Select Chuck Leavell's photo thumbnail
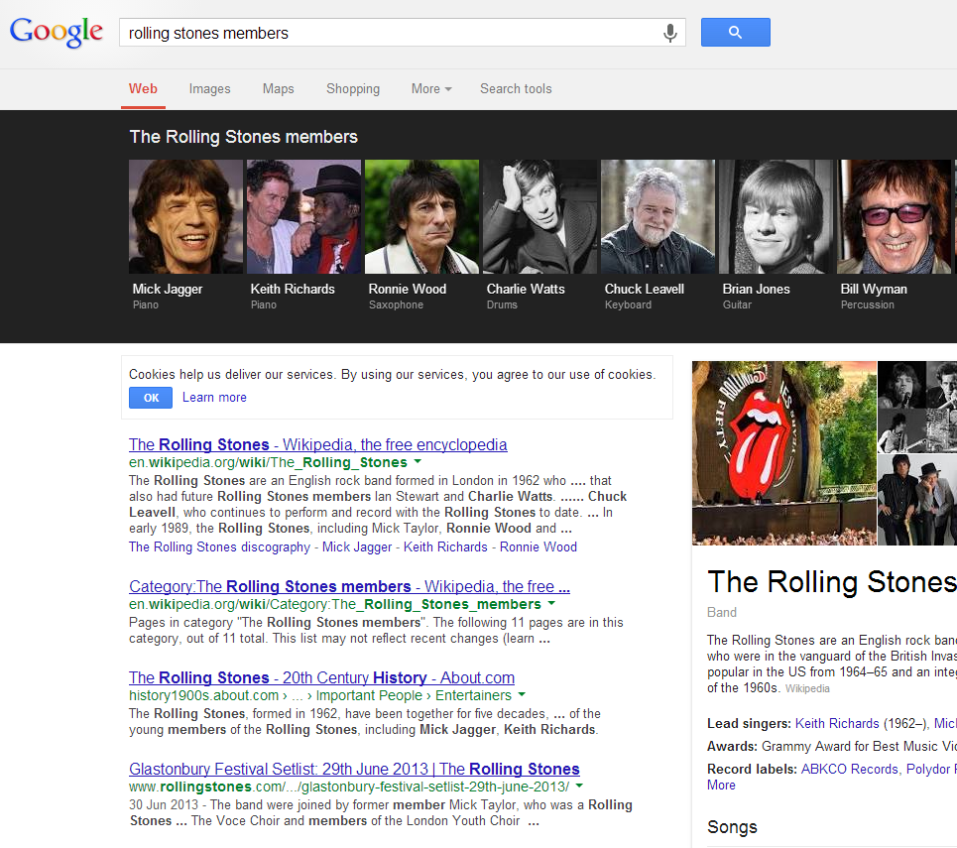This screenshot has height=848, width=957. pyautogui.click(x=658, y=217)
